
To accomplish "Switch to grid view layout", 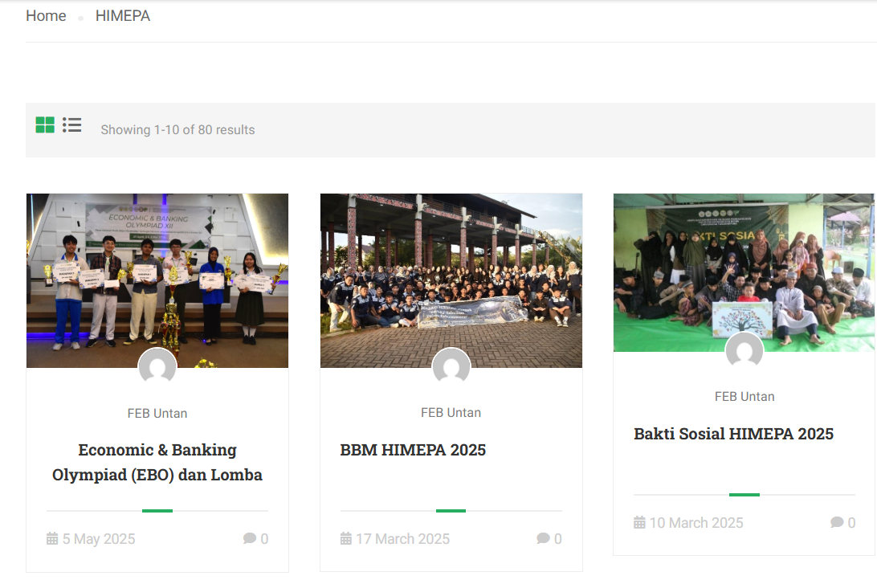I will [x=45, y=125].
